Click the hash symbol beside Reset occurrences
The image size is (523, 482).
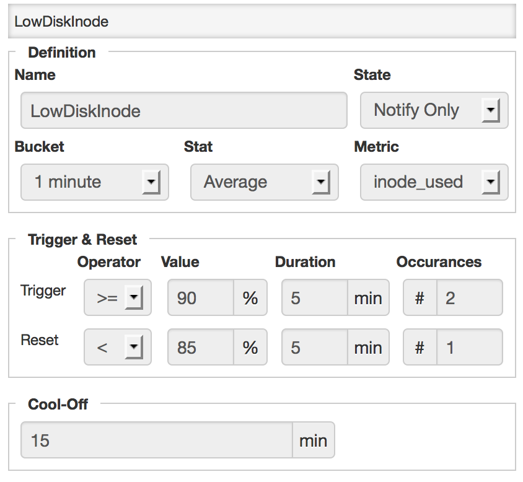(x=420, y=348)
